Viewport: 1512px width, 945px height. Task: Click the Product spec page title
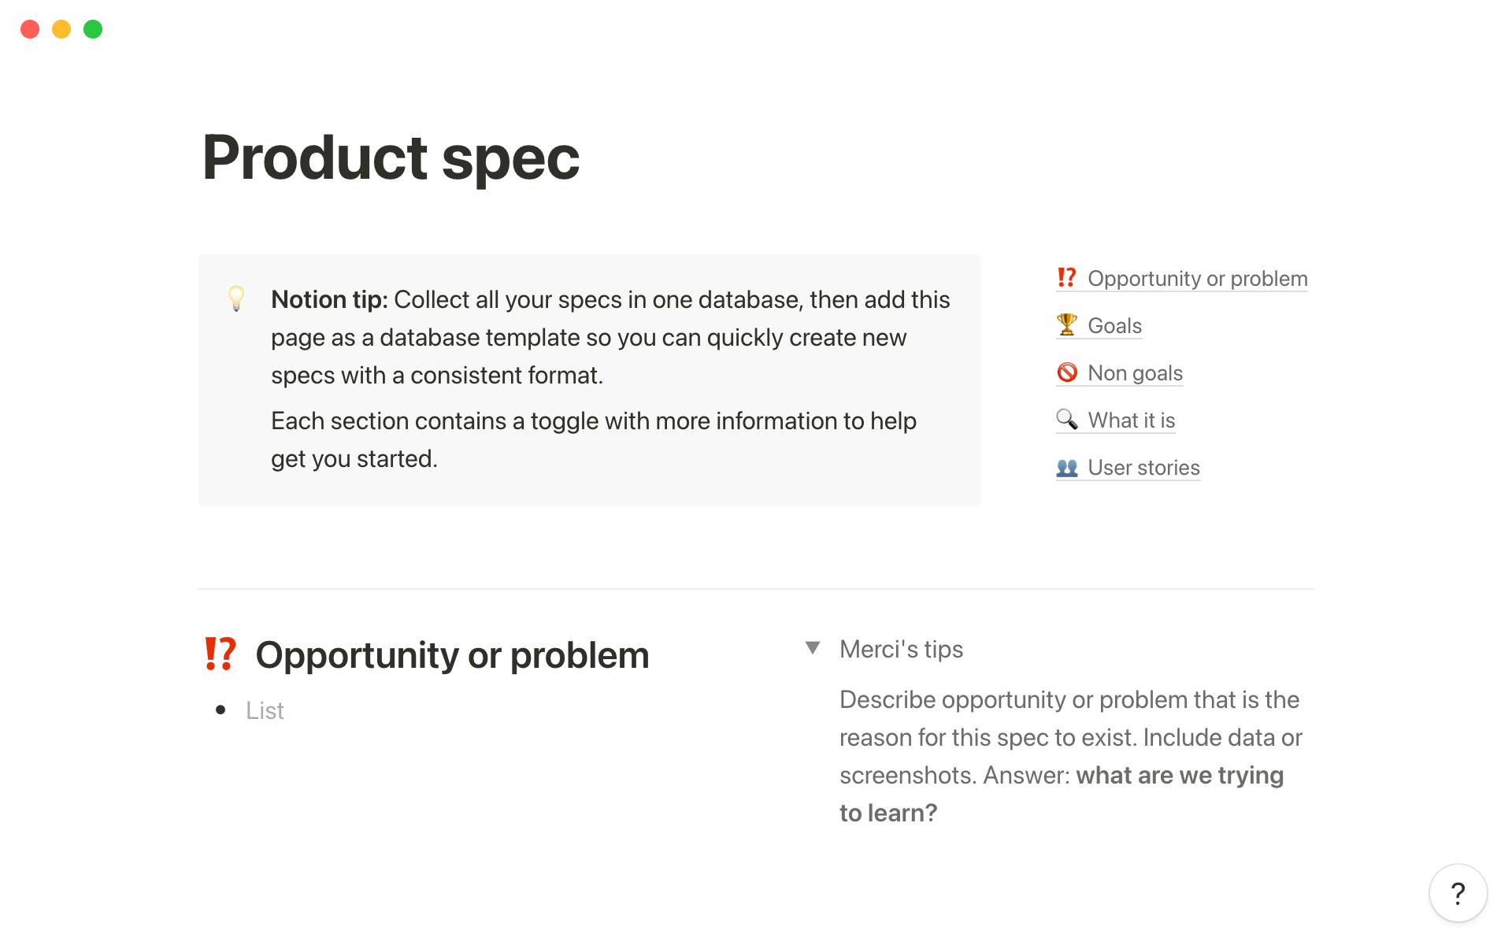point(391,157)
